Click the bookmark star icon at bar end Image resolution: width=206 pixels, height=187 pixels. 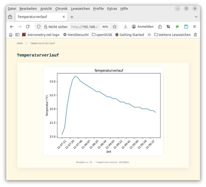tap(195, 35)
